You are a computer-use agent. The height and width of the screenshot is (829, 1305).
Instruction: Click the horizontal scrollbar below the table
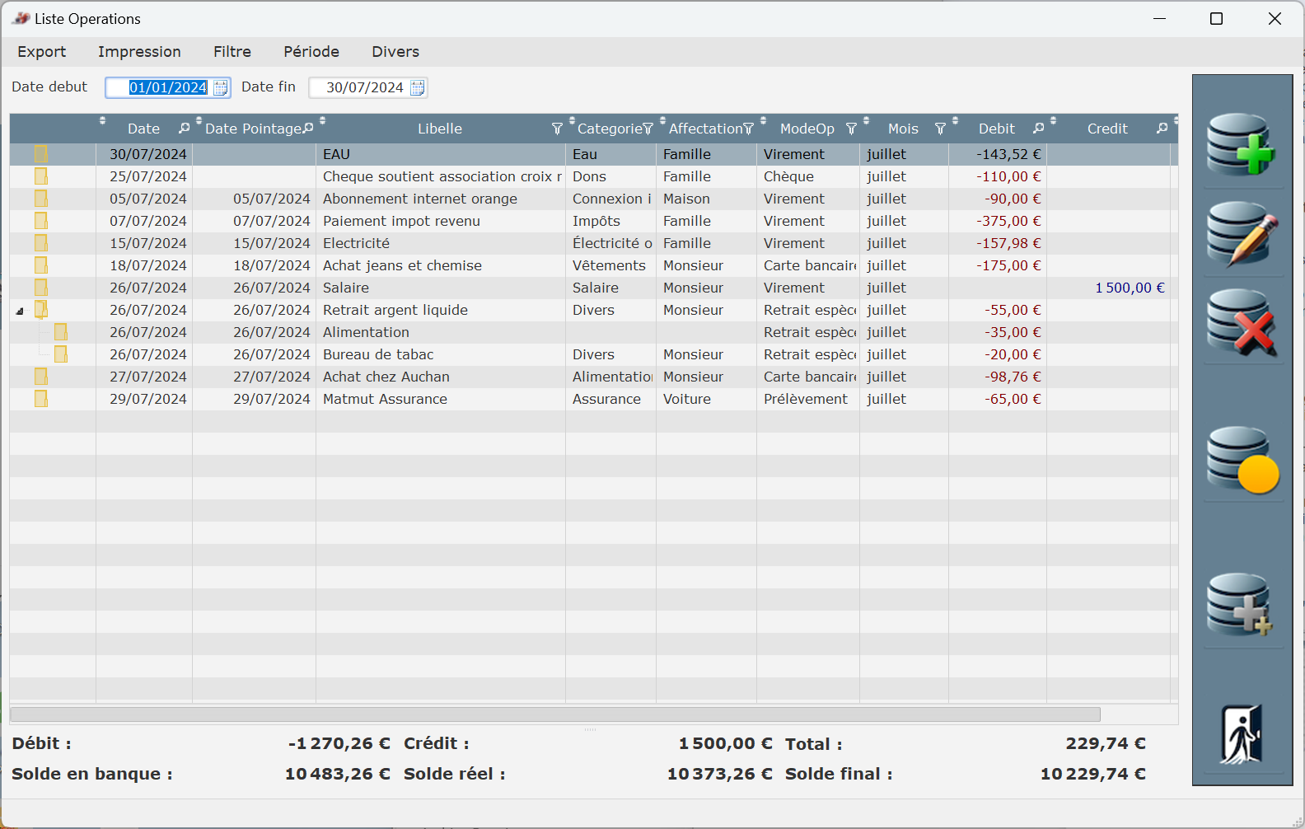tap(554, 714)
